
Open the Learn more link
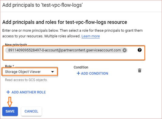[91, 36]
